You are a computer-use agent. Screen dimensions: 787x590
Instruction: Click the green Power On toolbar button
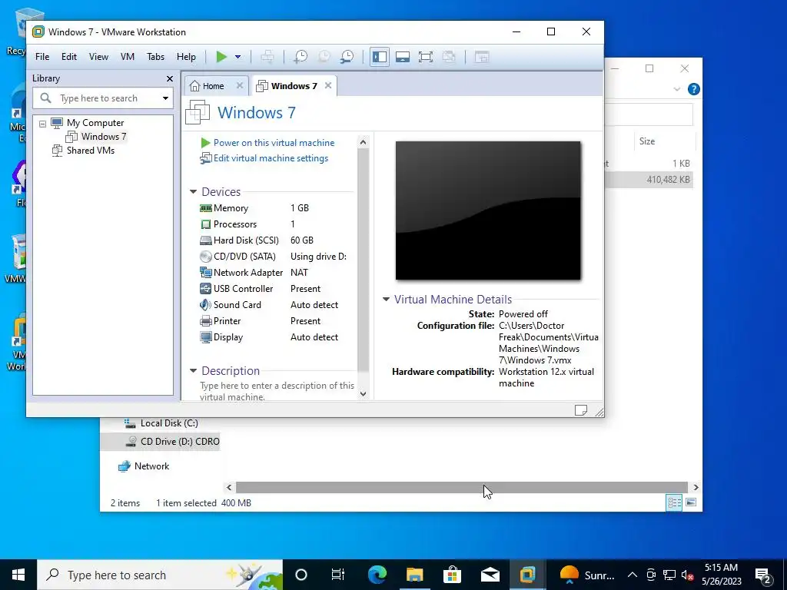pos(221,57)
